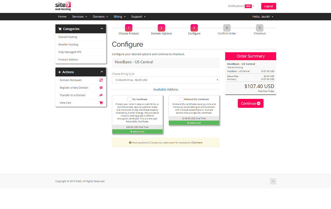
Task: Select Reseller Hosting category
Action: (x=81, y=45)
